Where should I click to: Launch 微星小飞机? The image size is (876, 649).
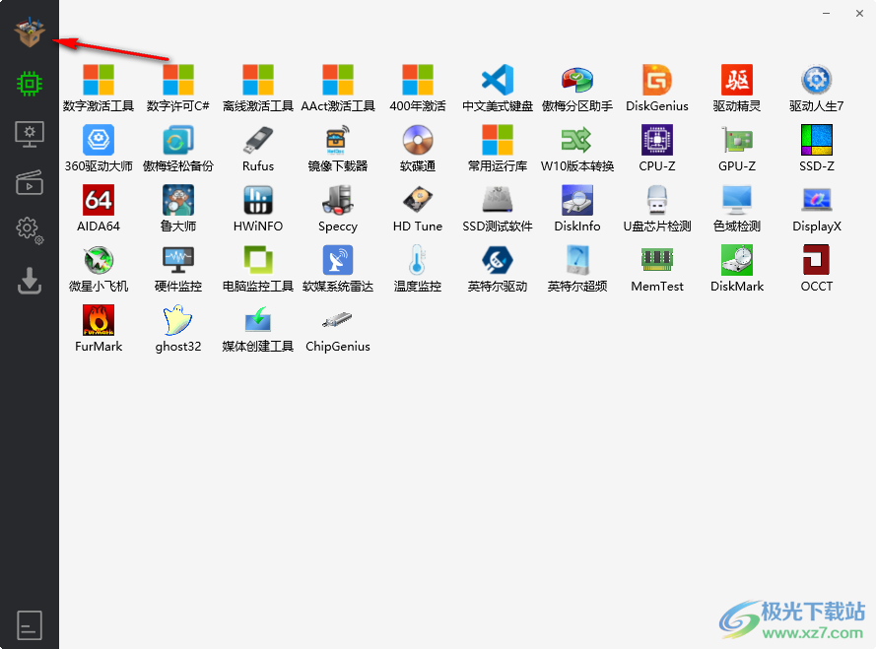coord(99,269)
